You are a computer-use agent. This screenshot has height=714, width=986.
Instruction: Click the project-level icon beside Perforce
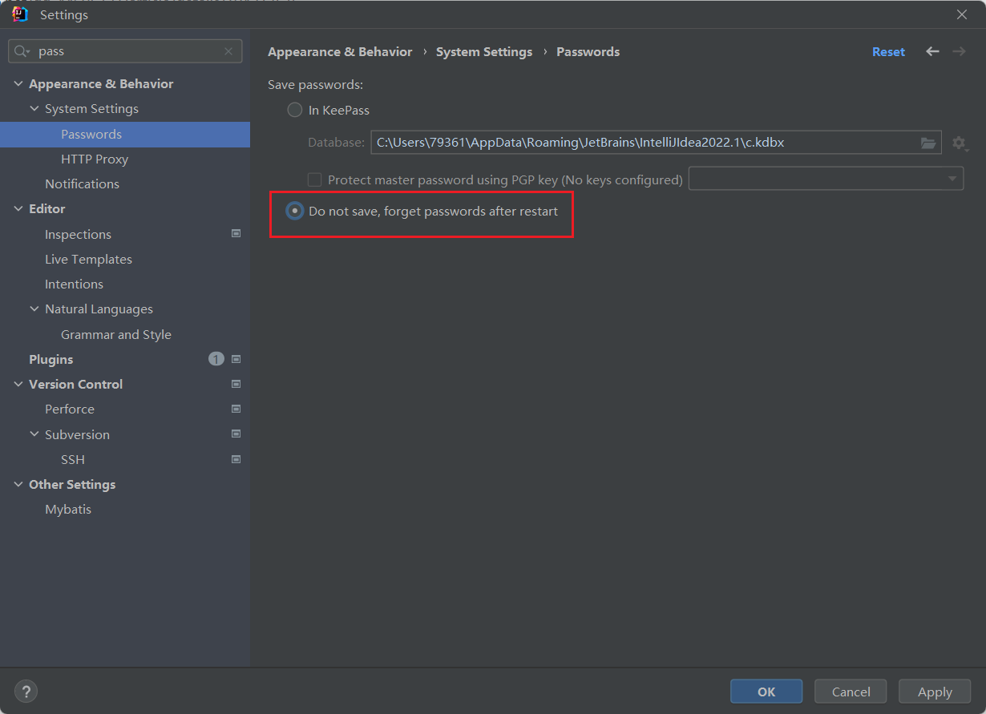click(x=236, y=409)
